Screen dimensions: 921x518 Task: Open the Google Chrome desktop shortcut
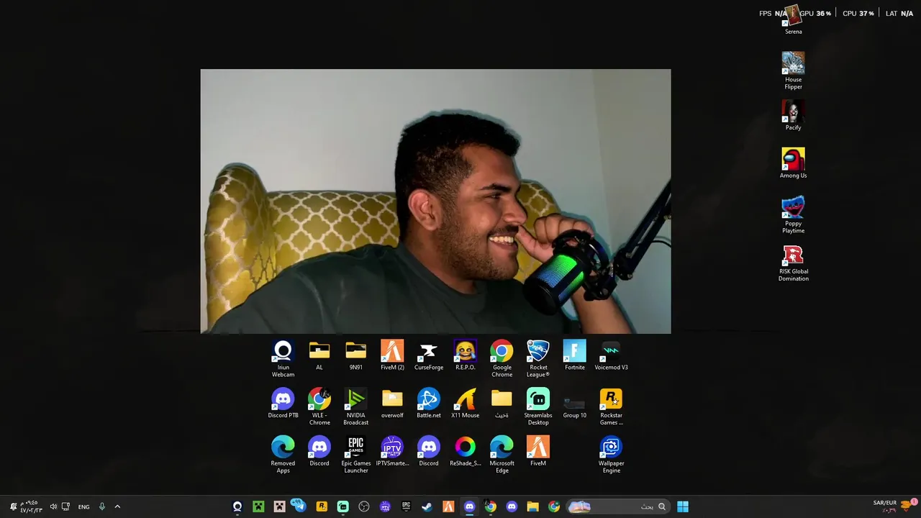click(502, 358)
